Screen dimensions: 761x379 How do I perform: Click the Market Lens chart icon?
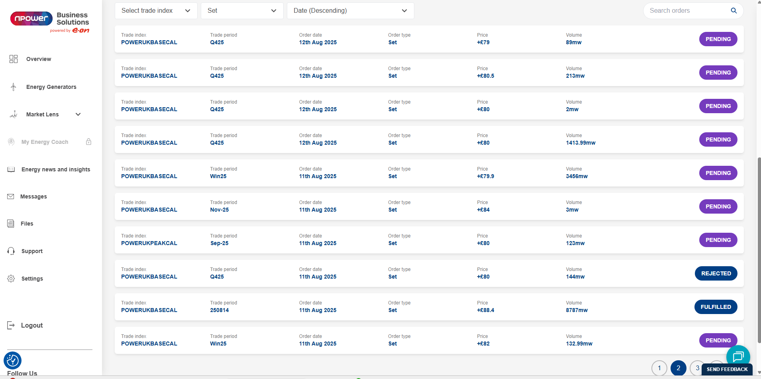click(14, 115)
